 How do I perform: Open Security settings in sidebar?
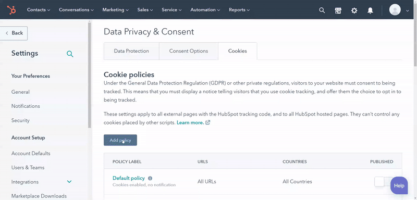[x=20, y=120]
